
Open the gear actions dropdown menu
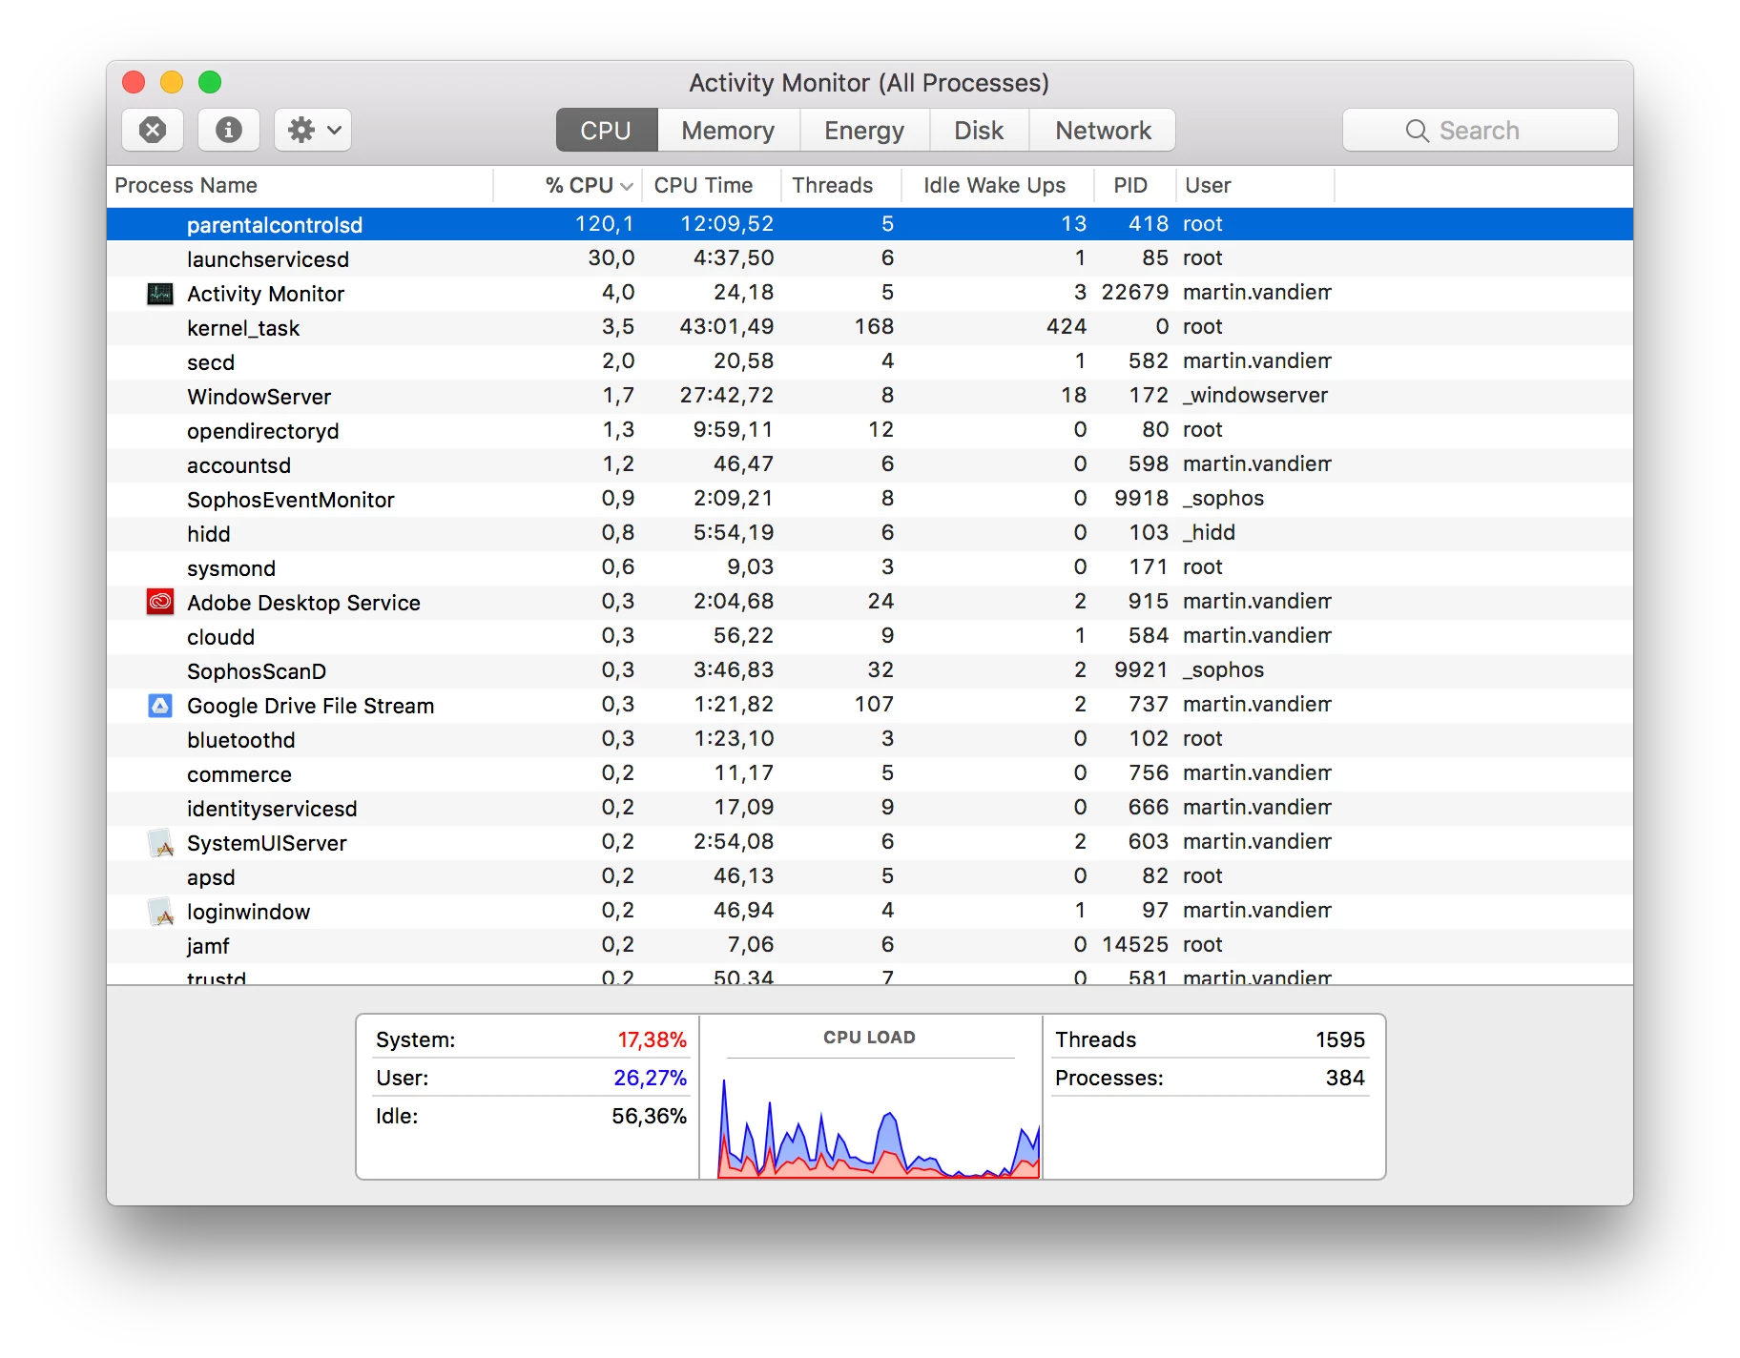coord(313,130)
